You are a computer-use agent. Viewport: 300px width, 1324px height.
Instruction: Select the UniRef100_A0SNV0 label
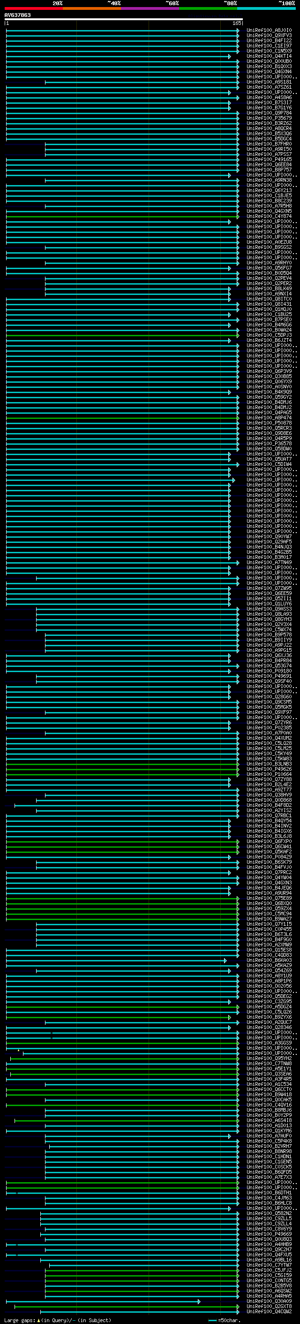(x=269, y=387)
